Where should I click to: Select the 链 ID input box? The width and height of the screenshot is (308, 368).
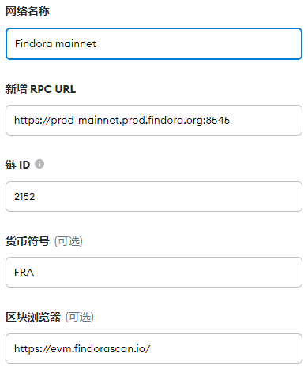[x=154, y=196]
